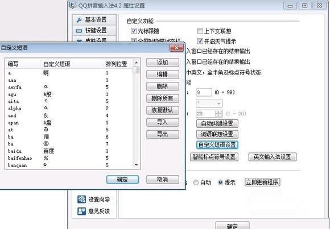Click 编辑 button in phrase dialog
The height and width of the screenshot is (229, 330).
coord(163,74)
